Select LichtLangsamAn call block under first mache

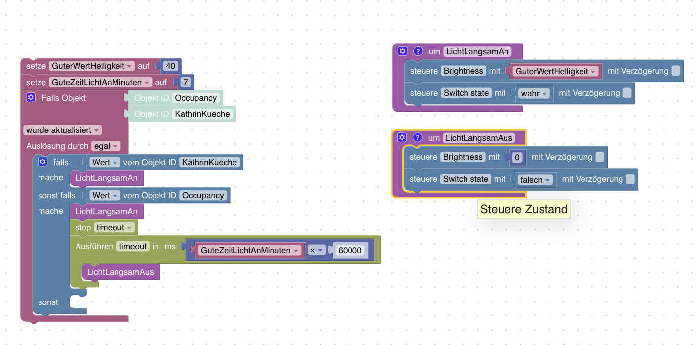(x=107, y=178)
